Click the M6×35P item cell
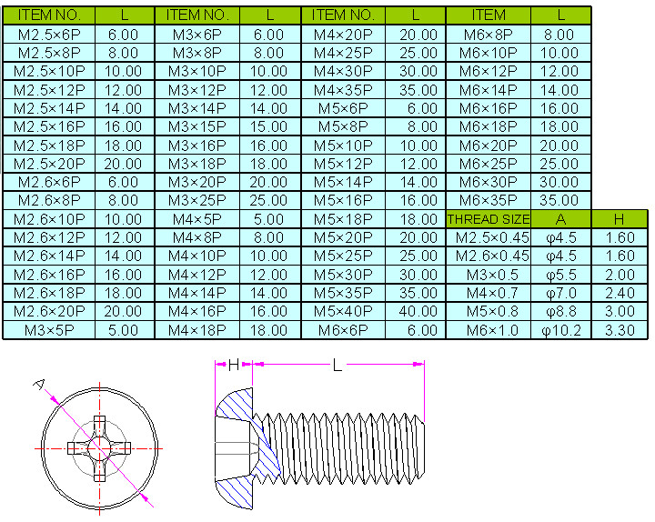This screenshot has height=522, width=655. click(x=489, y=200)
